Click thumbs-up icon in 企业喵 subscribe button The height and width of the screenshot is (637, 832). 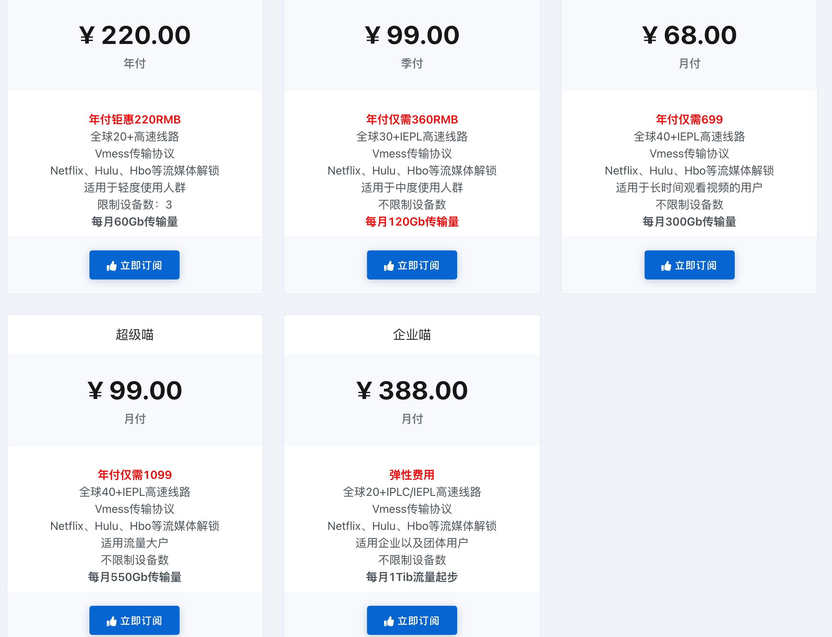coord(389,621)
